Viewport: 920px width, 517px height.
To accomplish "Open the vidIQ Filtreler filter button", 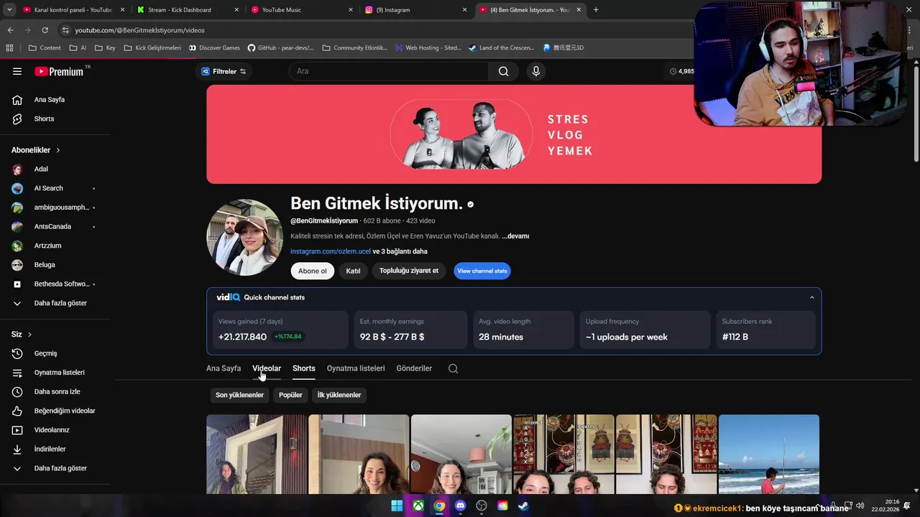I will click(x=224, y=71).
